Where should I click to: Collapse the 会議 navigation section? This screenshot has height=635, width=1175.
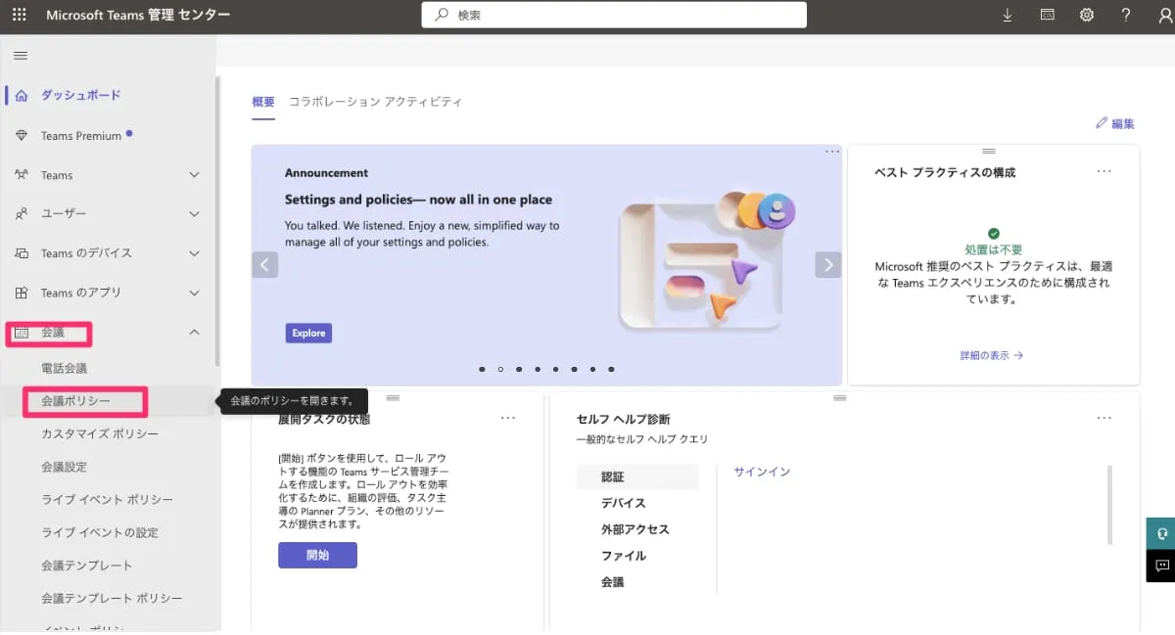(x=194, y=333)
